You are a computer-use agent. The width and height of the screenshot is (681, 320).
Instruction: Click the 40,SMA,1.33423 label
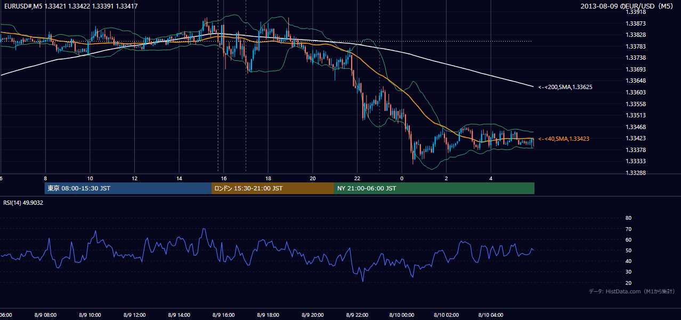564,139
